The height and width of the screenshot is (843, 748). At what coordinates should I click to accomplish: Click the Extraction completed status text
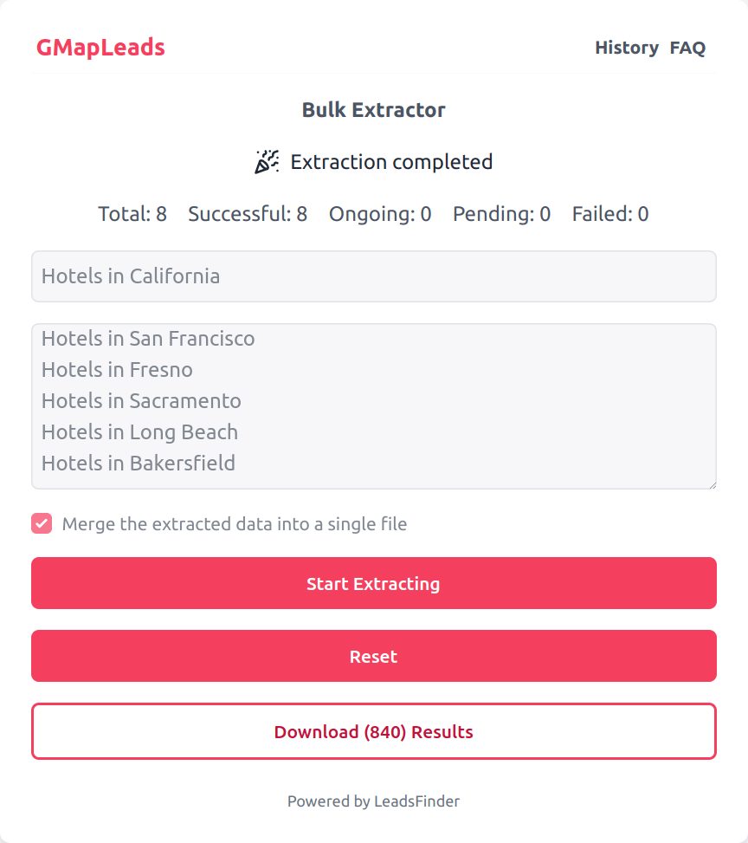coord(391,162)
